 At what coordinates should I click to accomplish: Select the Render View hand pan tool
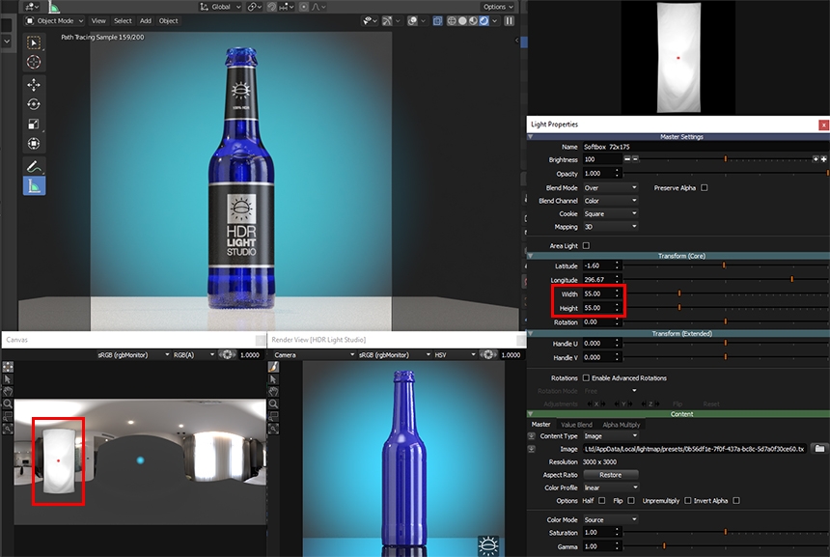tap(273, 391)
